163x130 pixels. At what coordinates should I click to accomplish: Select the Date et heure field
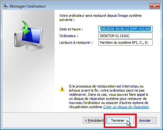click(x=125, y=29)
